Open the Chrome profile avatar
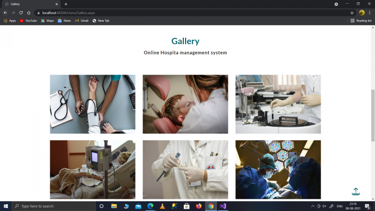Image resolution: width=375 pixels, height=211 pixels. 361,13
